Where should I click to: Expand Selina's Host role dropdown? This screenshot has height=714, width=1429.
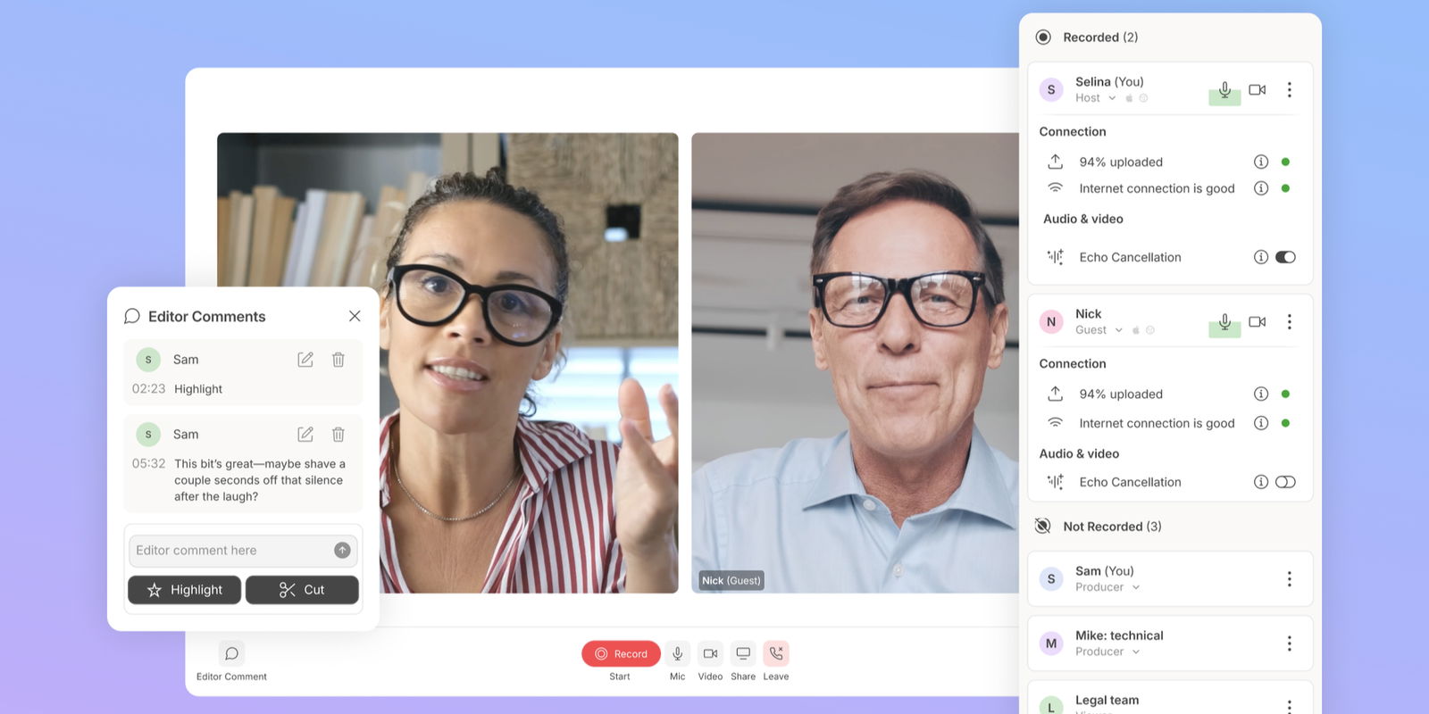(1112, 98)
